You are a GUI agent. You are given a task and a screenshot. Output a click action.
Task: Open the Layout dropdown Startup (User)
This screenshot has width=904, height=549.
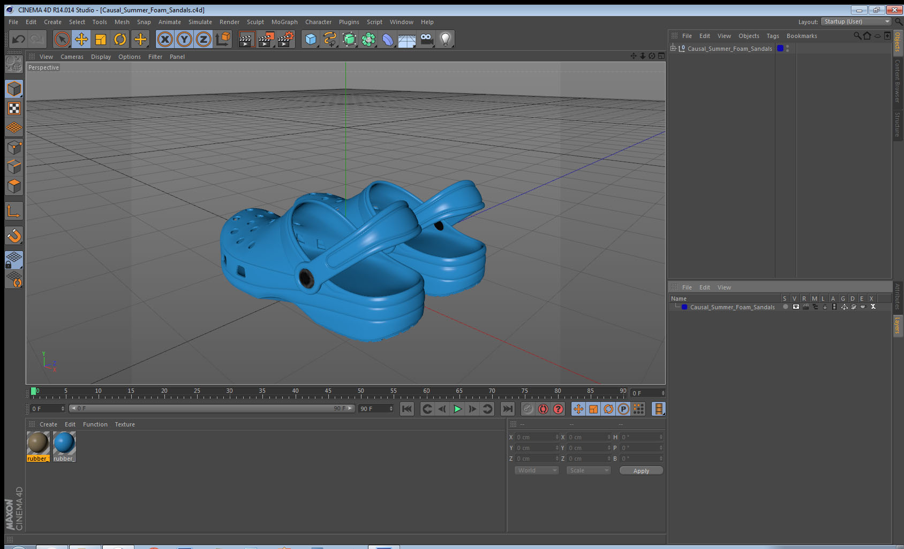(856, 21)
